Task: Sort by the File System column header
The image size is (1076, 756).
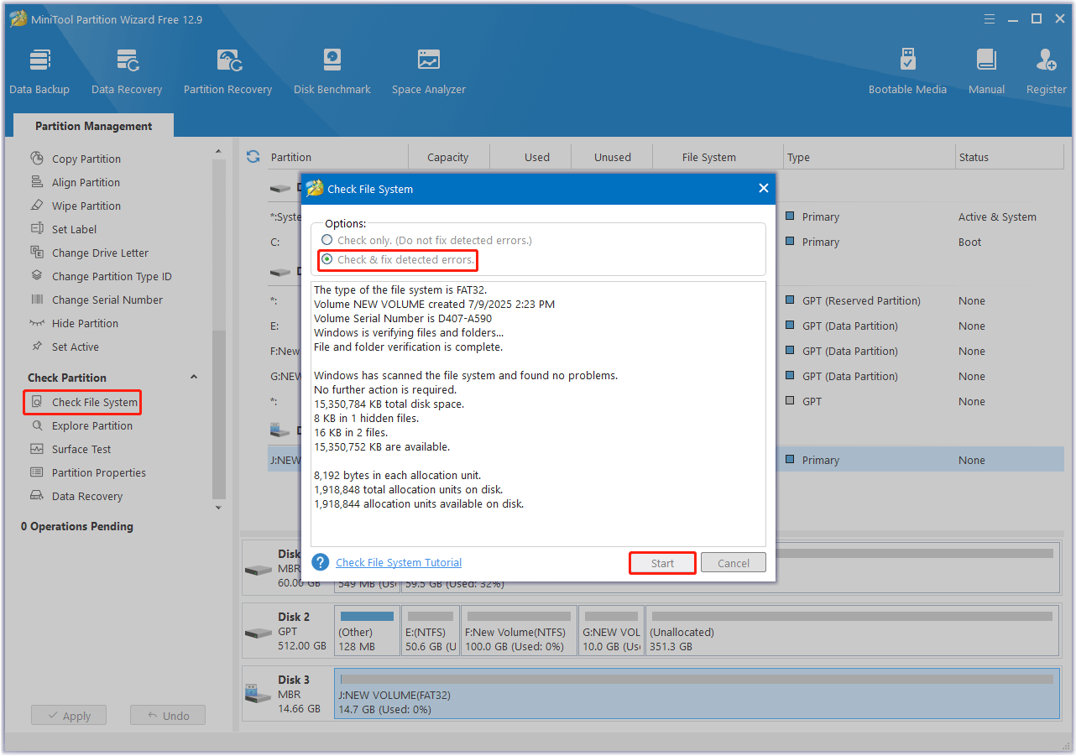Action: click(709, 157)
